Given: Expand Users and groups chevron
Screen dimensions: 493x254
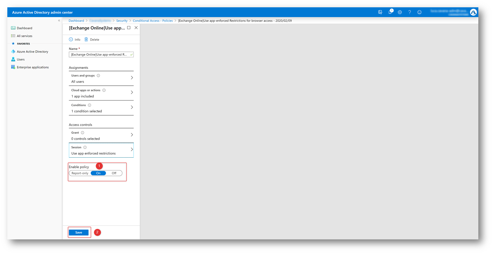Looking at the screenshot, I should 132,78.
